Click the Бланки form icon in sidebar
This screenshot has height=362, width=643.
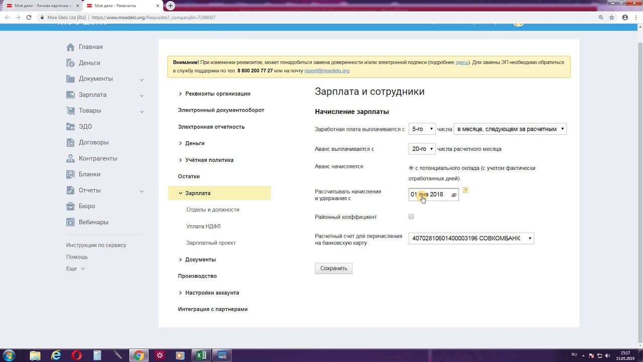tap(70, 174)
